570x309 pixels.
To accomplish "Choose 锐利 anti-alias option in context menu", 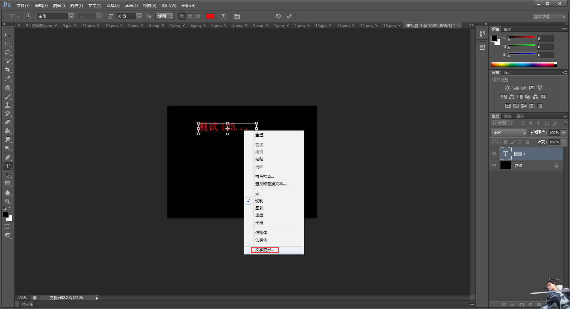I will click(x=259, y=201).
